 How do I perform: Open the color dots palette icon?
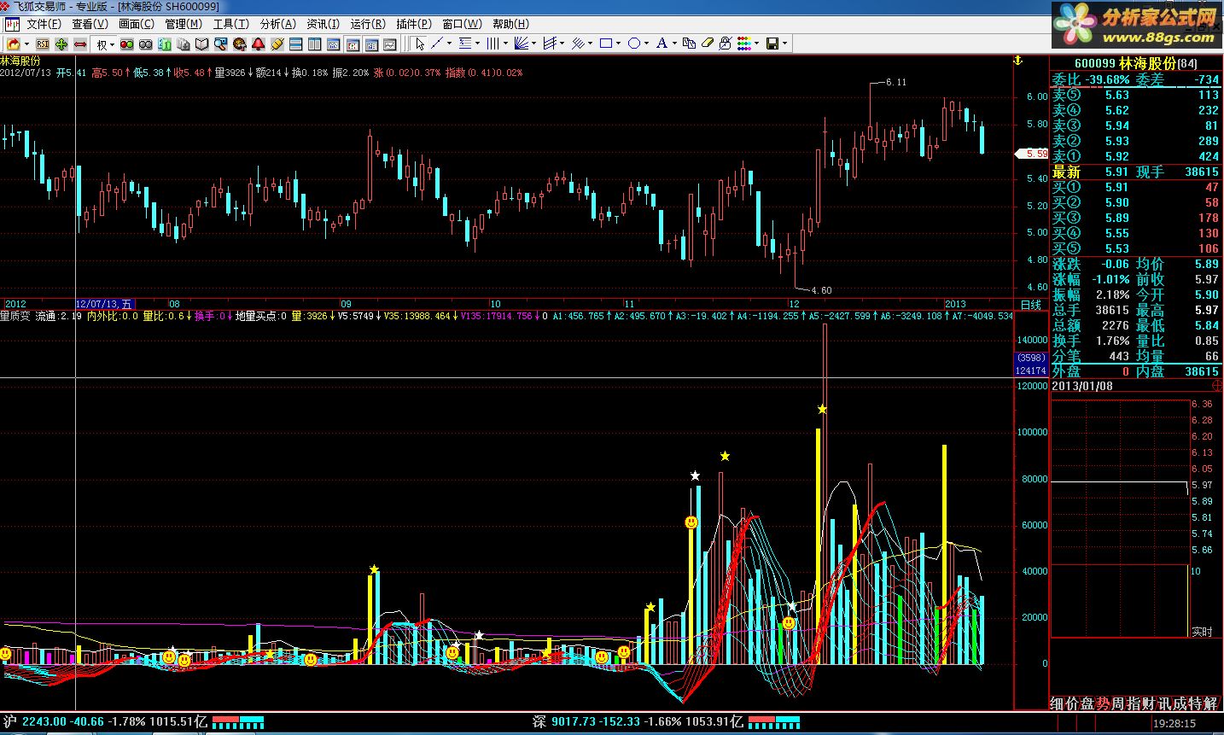pyautogui.click(x=744, y=44)
